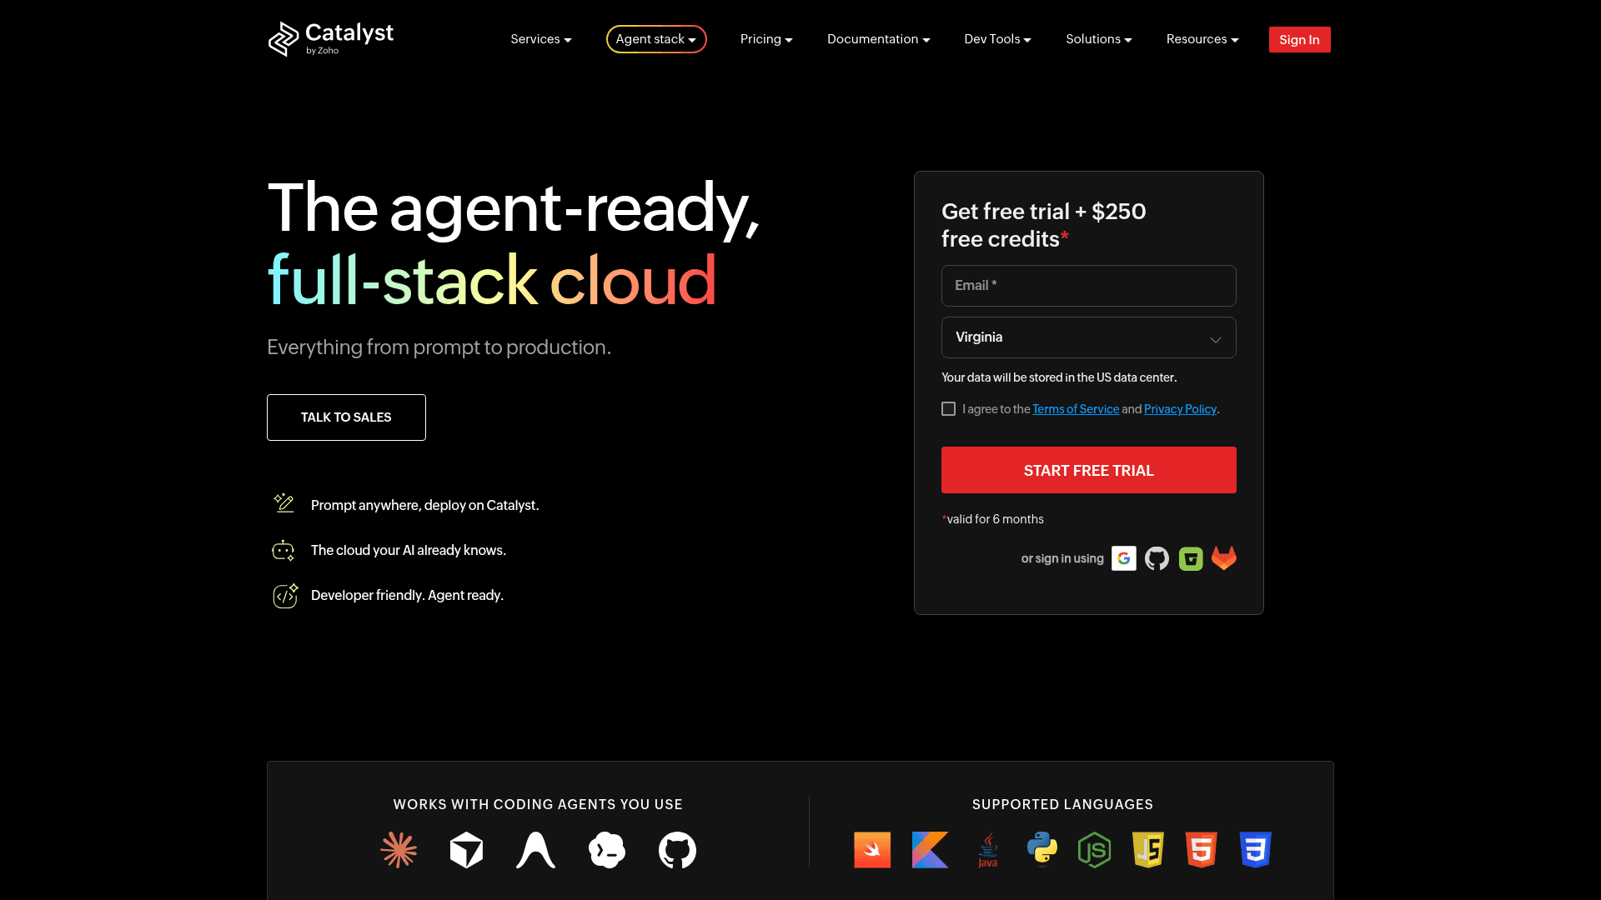Click 'Developer friendly. Agent ready.' text
Viewport: 1601px width, 900px height.
407,595
